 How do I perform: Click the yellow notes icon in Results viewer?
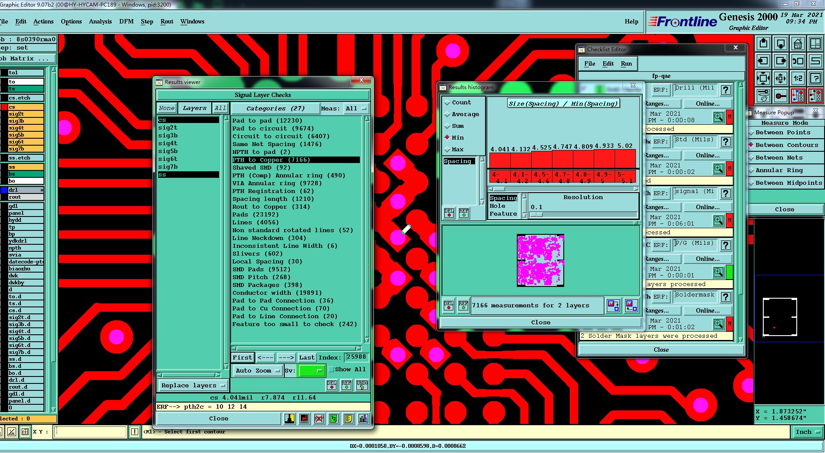click(x=348, y=419)
